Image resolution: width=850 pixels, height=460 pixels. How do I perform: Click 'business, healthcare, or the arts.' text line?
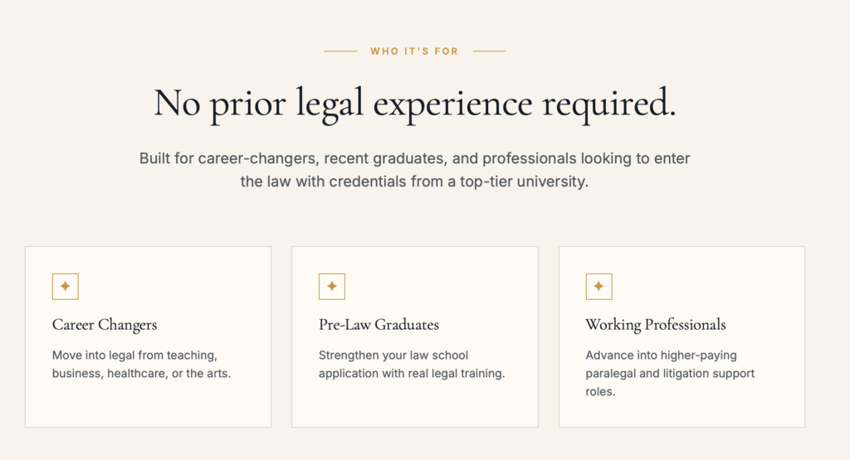141,374
